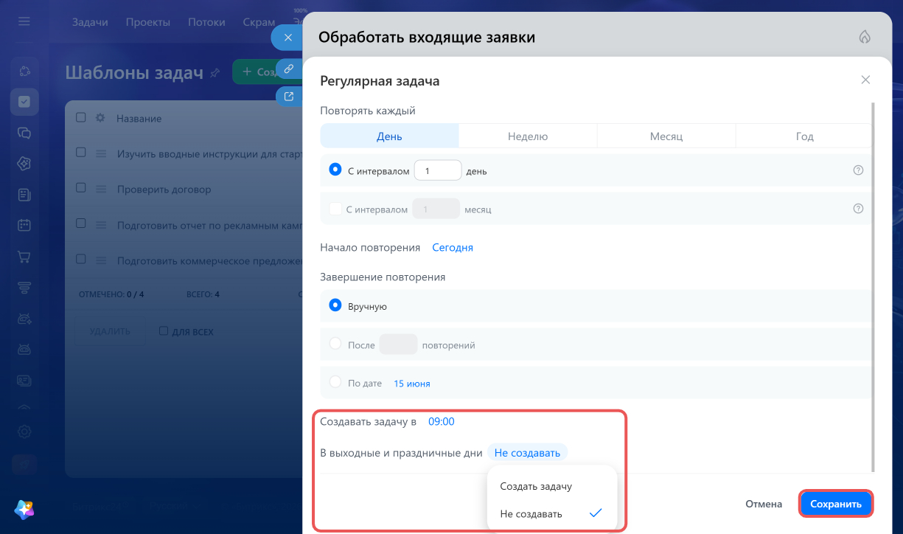The width and height of the screenshot is (903, 534).
Task: Open the Tasks checkmark icon in the sidebar
Action: (24, 102)
